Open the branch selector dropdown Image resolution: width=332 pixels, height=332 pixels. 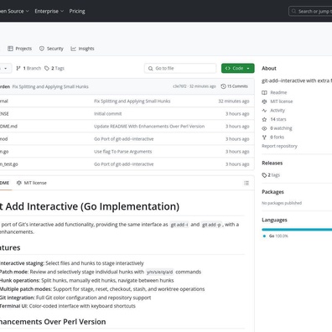(6, 68)
